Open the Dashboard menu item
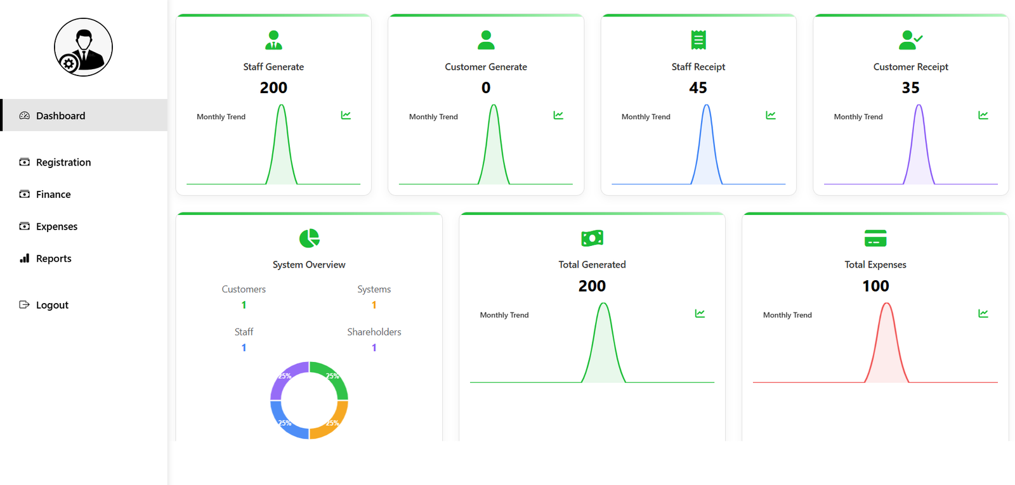 (x=60, y=115)
